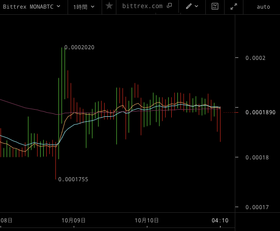The height and width of the screenshot is (231, 280).
Task: Expand the drawing tools chevron
Action: point(197,6)
